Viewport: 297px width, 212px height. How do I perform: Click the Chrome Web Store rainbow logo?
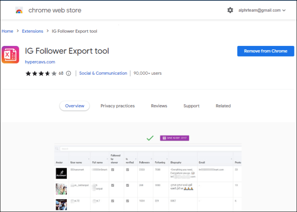pos(19,10)
